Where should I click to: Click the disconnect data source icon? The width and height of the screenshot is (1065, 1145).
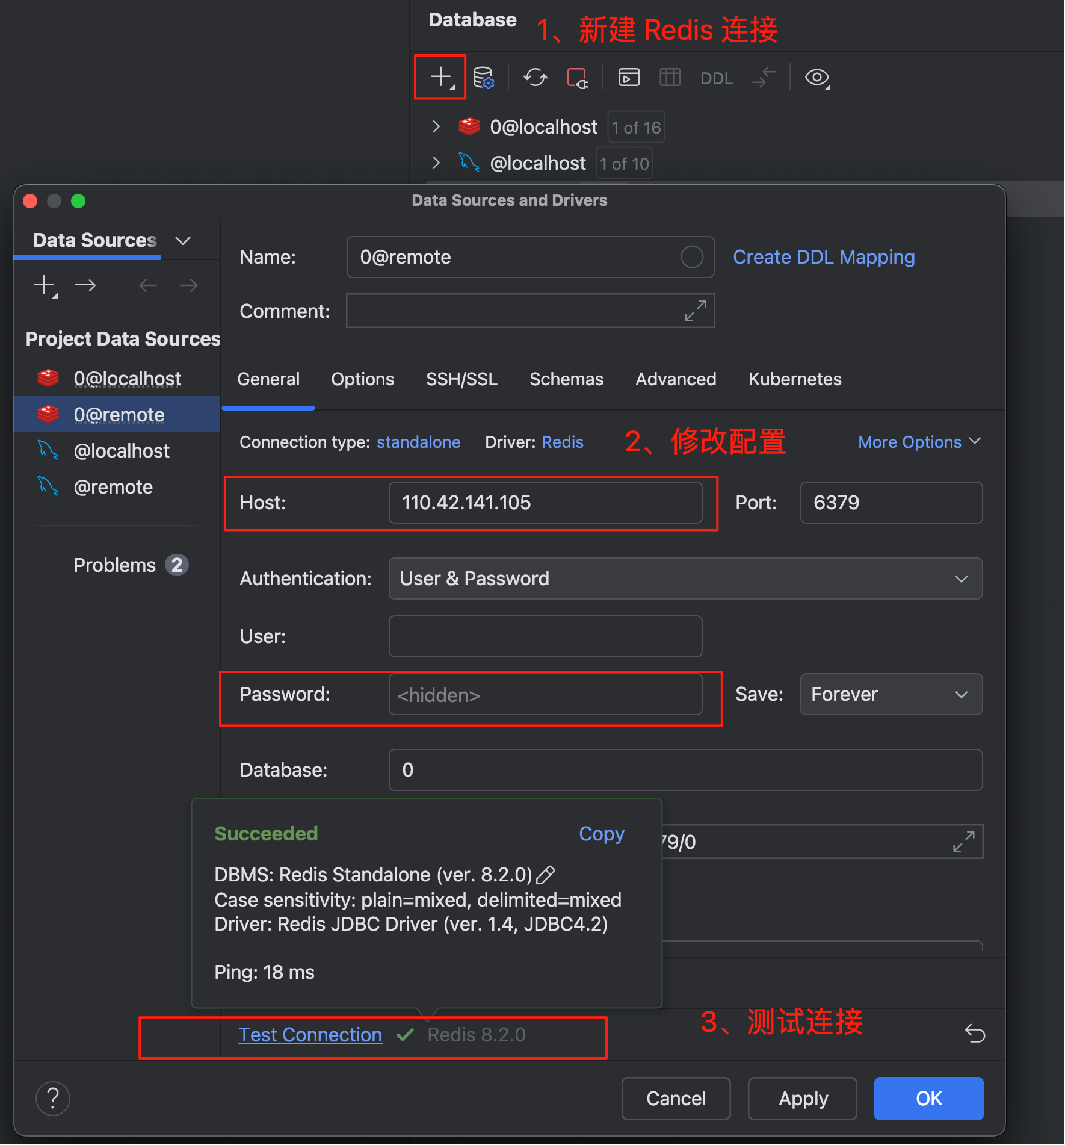tap(577, 78)
